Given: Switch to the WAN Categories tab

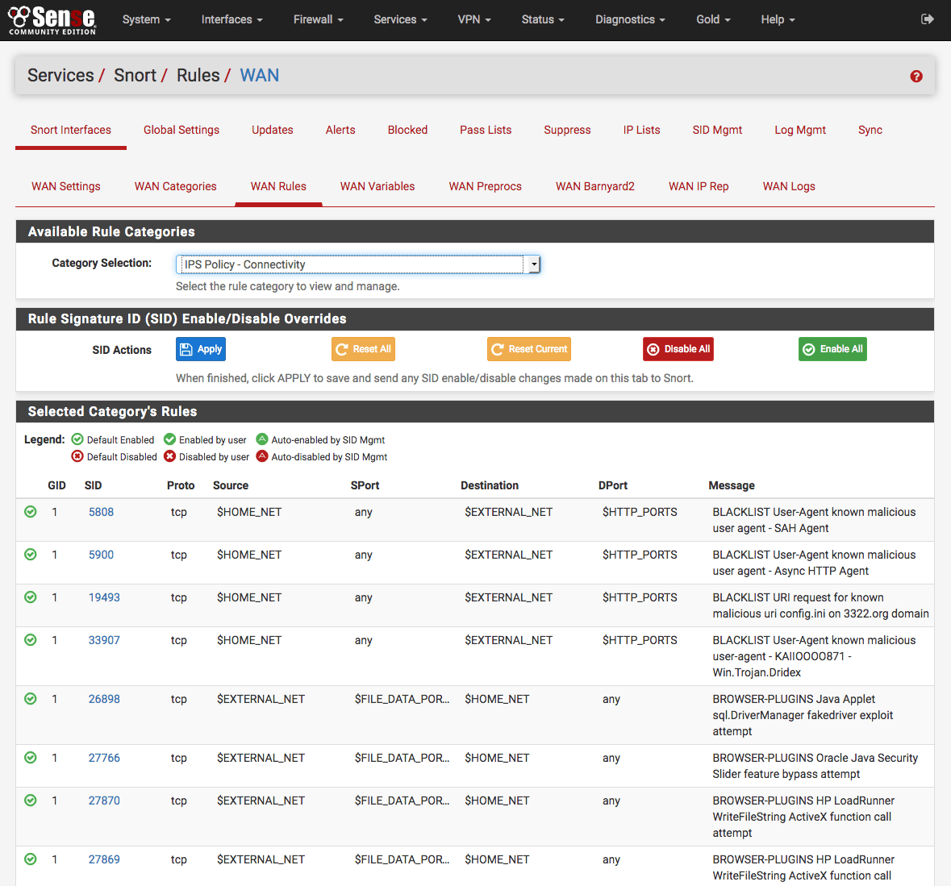Looking at the screenshot, I should click(175, 186).
